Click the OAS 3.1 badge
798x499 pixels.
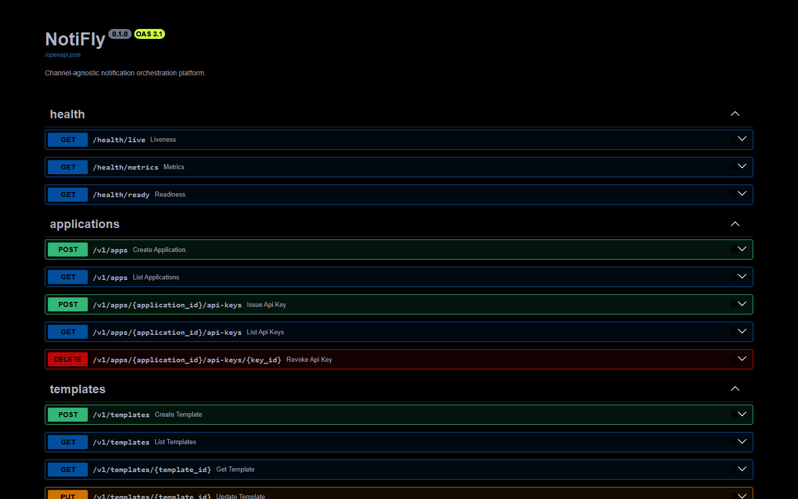(150, 34)
